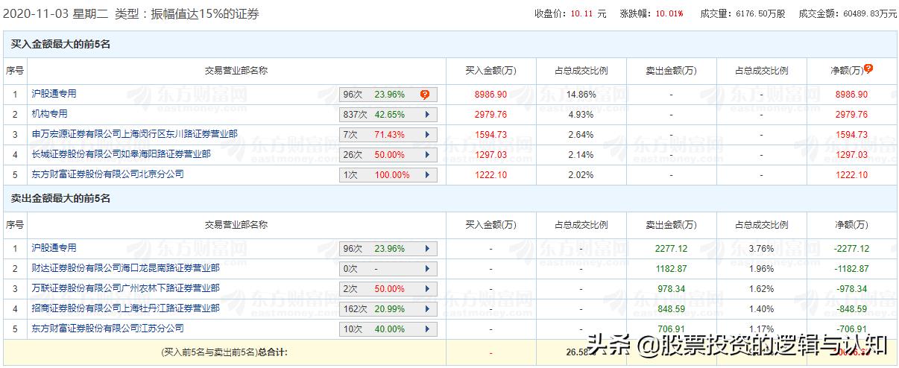Expand the 26次 50.00% history box
Viewport: 899px width, 368px height.
tap(388, 155)
